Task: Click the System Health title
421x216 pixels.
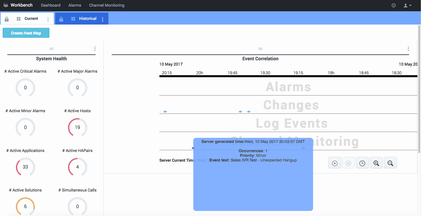Action: (51, 59)
